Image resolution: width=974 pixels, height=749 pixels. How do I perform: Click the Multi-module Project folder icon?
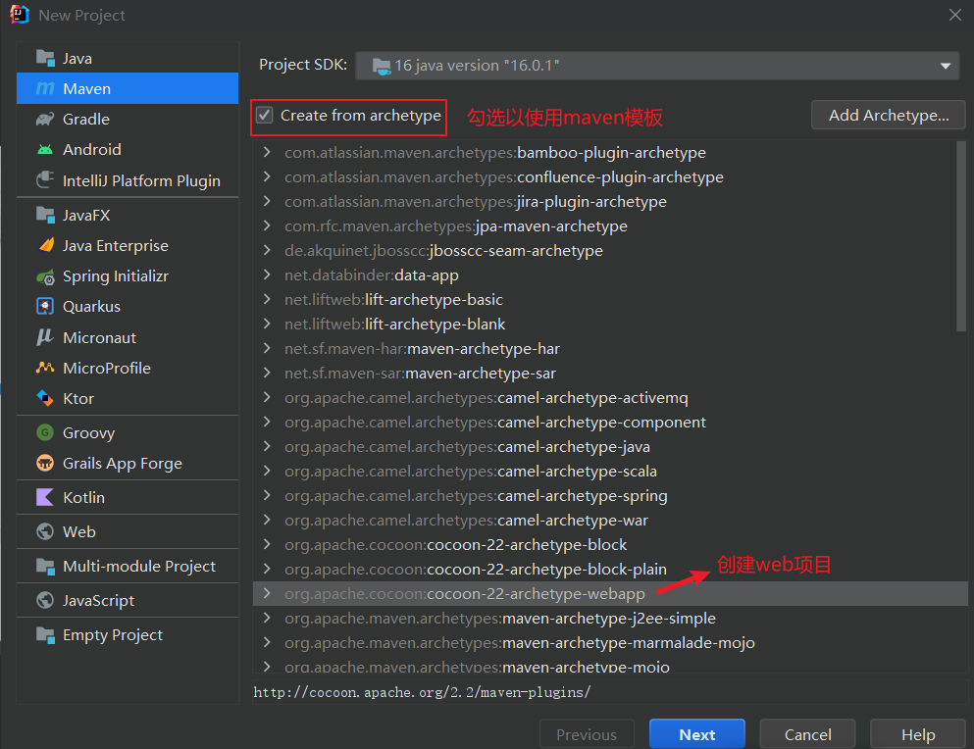click(x=45, y=566)
